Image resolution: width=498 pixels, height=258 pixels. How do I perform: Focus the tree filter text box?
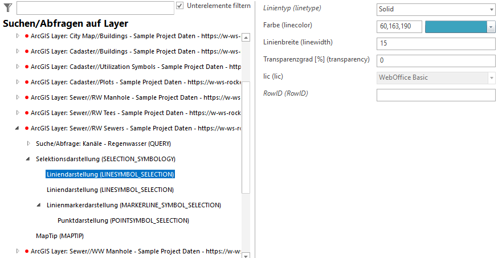pyautogui.click(x=95, y=8)
